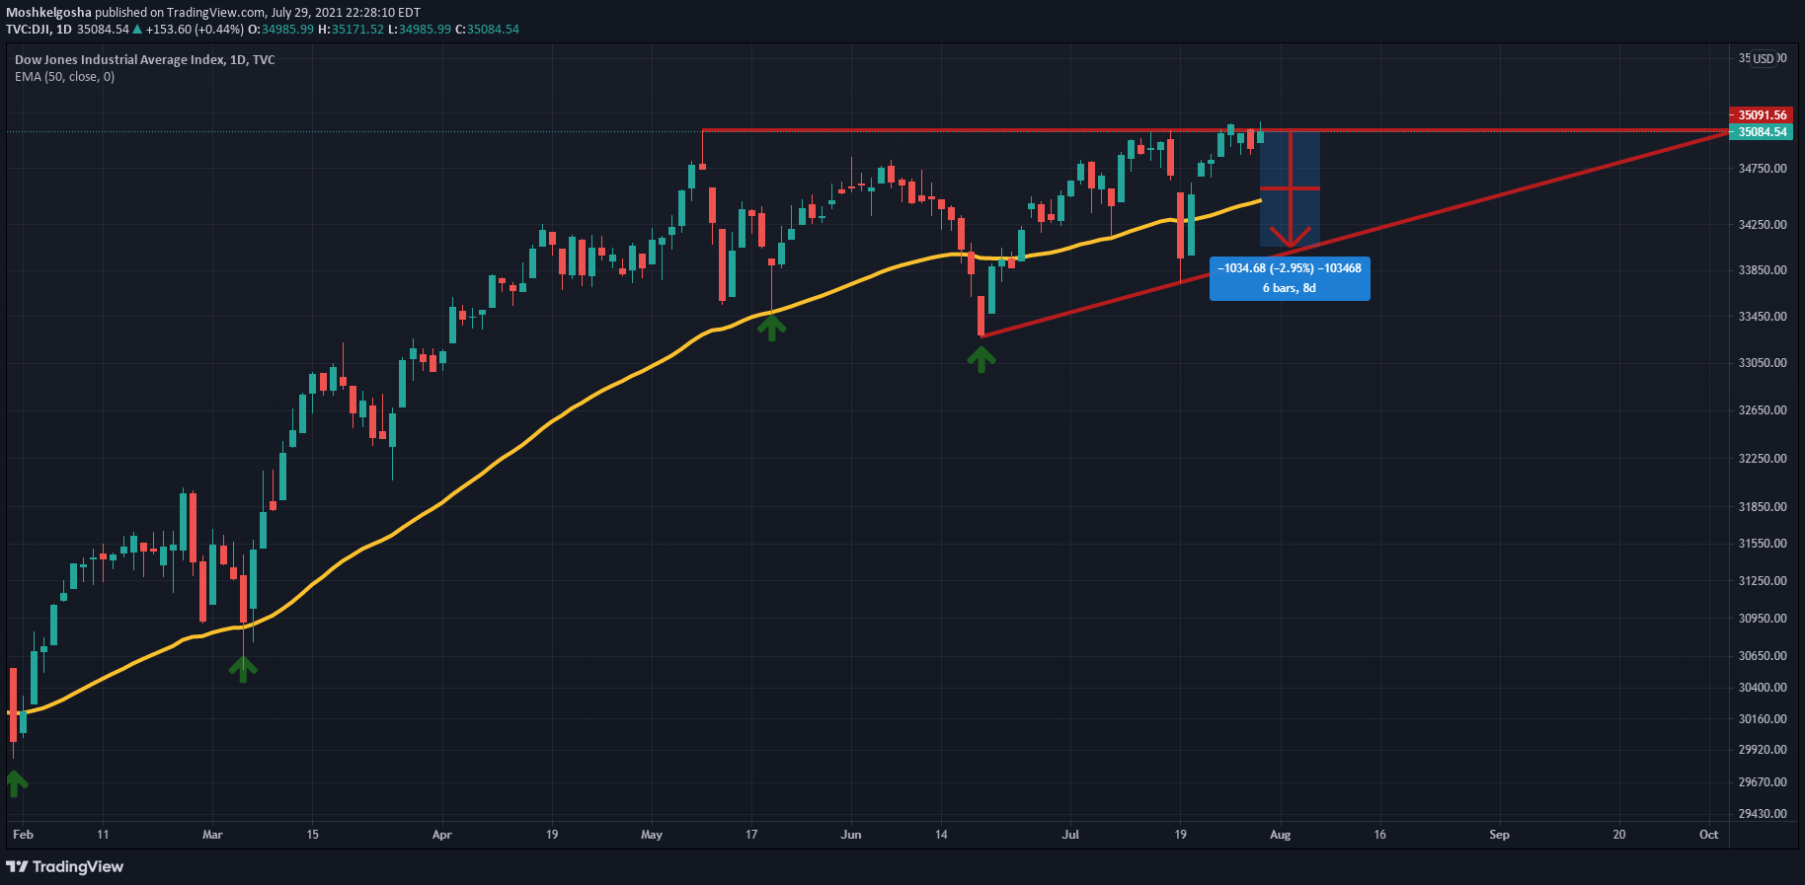Click the 32250.00 price axis label
Viewport: 1805px width, 885px height.
tap(1763, 459)
